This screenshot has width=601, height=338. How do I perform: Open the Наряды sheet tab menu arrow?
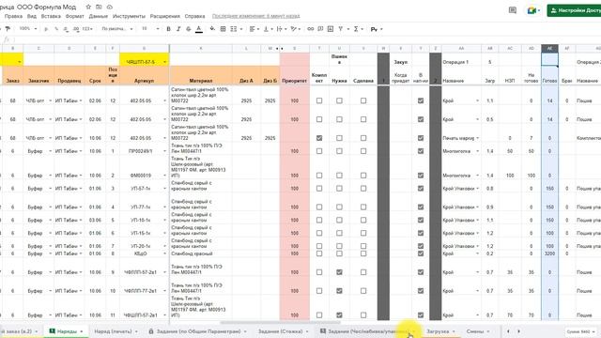coord(82,331)
